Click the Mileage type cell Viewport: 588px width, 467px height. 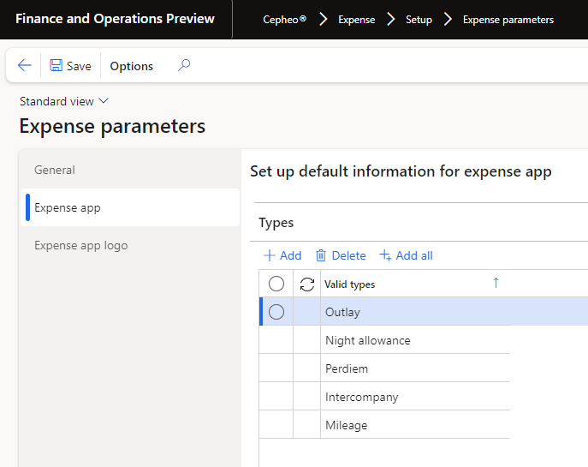[x=347, y=425]
